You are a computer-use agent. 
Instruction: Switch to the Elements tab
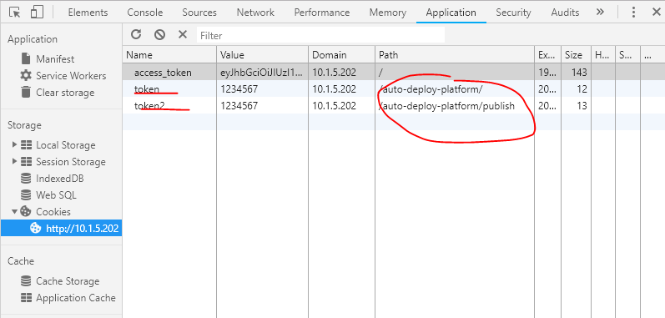[x=88, y=13]
